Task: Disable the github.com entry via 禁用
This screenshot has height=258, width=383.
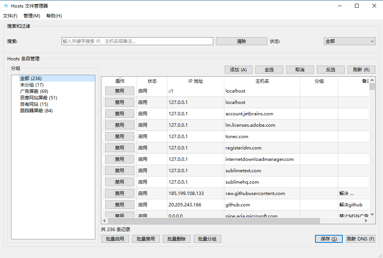Action: (x=120, y=205)
